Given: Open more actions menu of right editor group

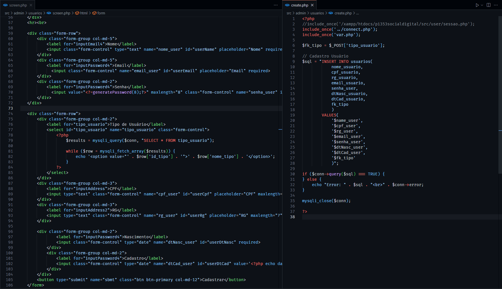Looking at the screenshot, I should tap(496, 5).
